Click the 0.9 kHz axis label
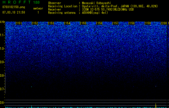 tap(2, 62)
